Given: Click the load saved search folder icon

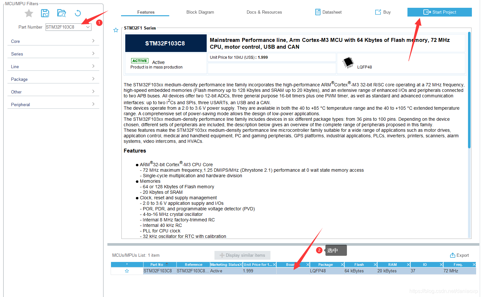Looking at the screenshot, I should coord(62,13).
